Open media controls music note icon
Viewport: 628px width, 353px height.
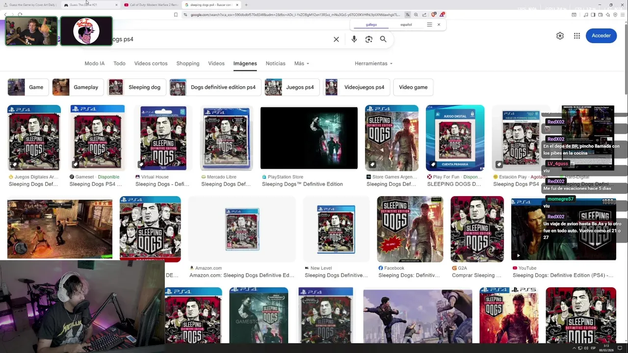point(586,15)
